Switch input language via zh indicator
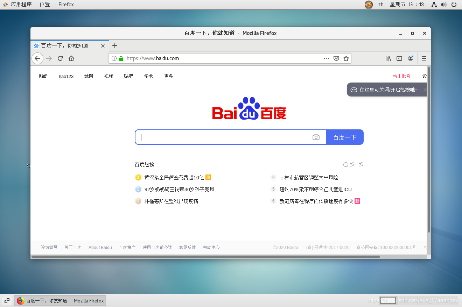 tap(381, 5)
